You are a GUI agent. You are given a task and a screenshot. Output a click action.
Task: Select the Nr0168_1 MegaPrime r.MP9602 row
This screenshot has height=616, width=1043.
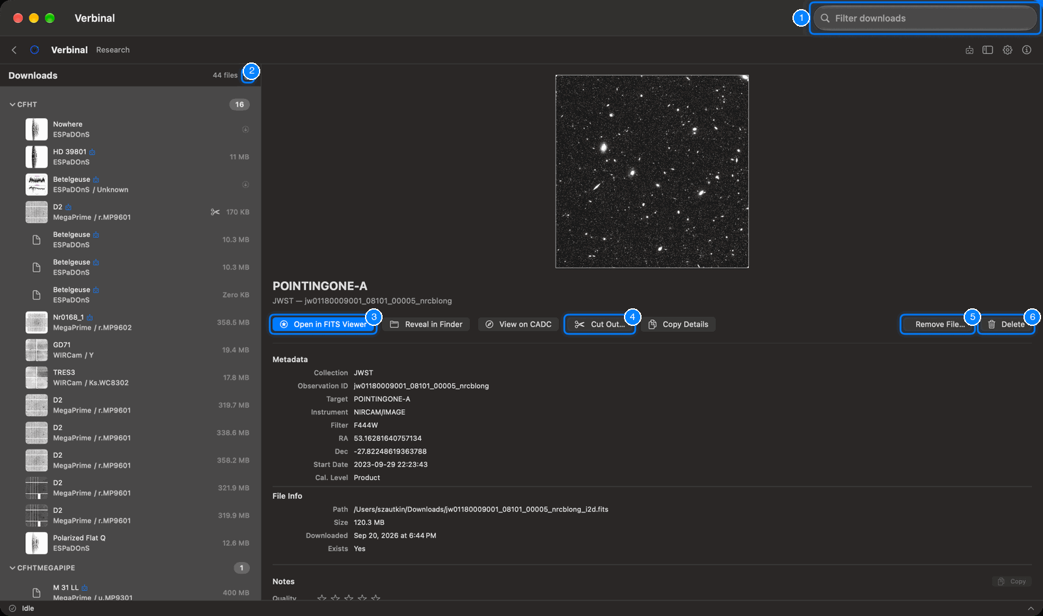pyautogui.click(x=130, y=323)
